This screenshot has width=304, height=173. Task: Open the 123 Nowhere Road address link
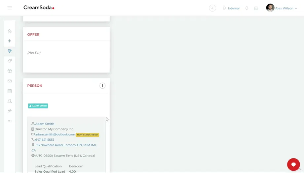pyautogui.click(x=64, y=148)
